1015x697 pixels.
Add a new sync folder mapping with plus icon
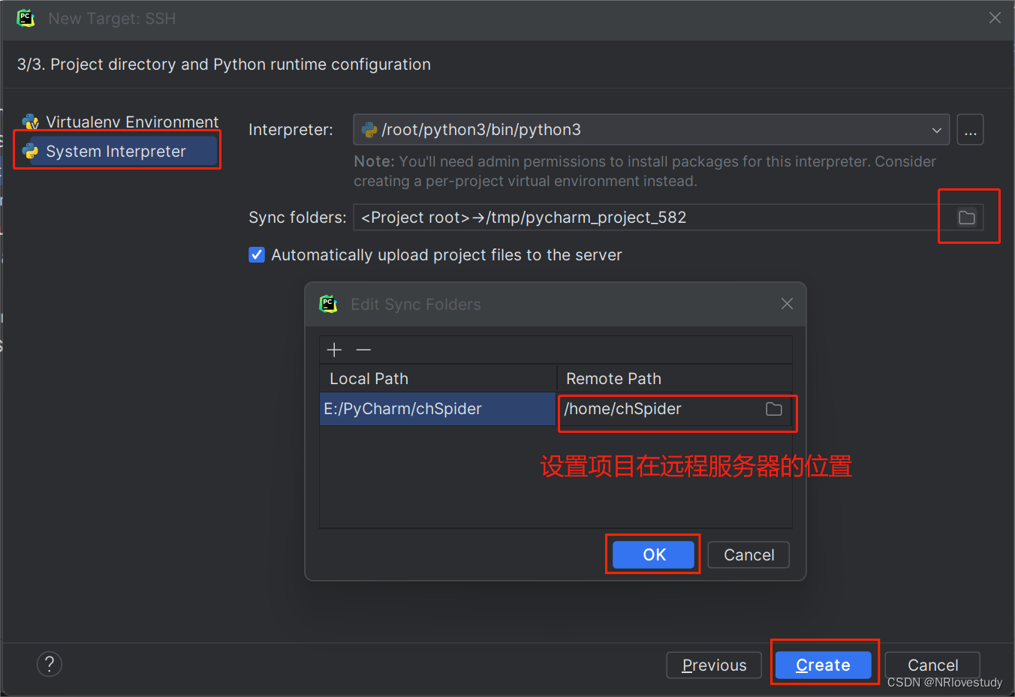pos(335,350)
